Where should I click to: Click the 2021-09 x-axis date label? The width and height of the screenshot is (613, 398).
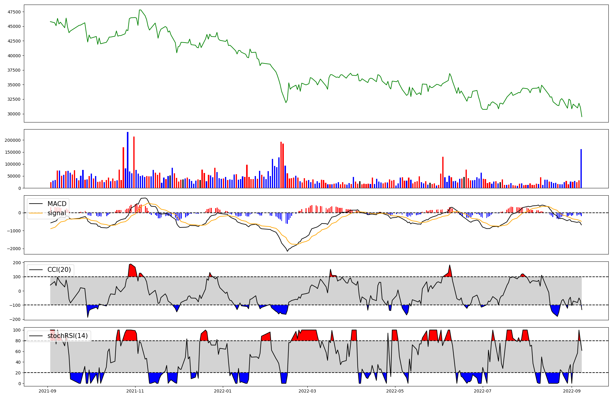pyautogui.click(x=48, y=391)
